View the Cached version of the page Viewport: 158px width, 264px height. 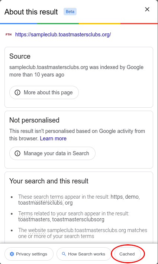click(x=128, y=254)
